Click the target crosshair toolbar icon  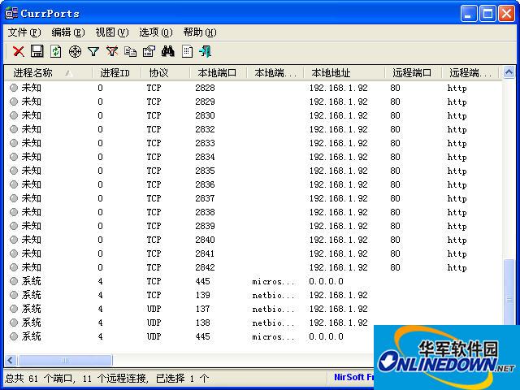(x=75, y=51)
